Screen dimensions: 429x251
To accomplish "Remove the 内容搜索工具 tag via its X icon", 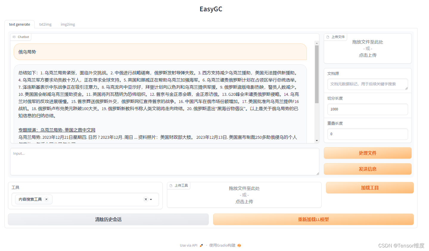I will [x=46, y=199].
